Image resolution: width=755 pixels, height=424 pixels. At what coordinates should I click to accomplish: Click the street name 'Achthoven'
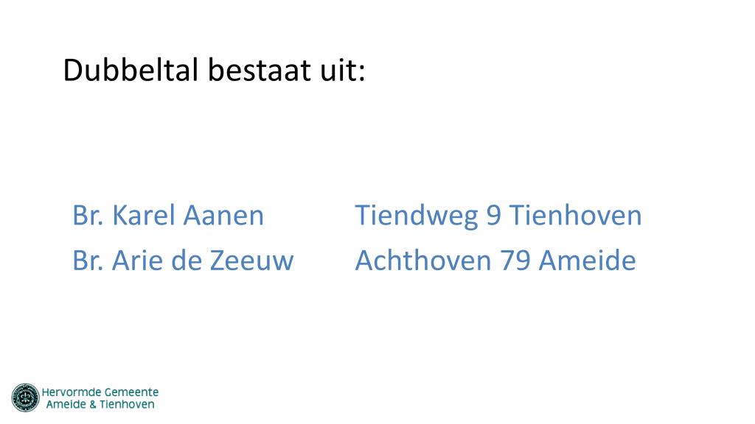pyautogui.click(x=423, y=261)
